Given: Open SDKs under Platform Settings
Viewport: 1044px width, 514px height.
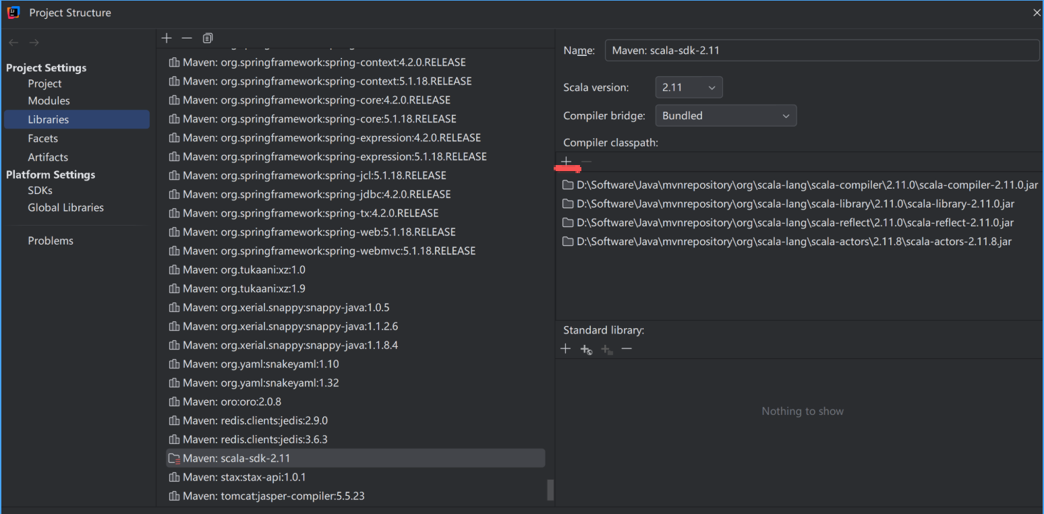Looking at the screenshot, I should click(x=40, y=191).
